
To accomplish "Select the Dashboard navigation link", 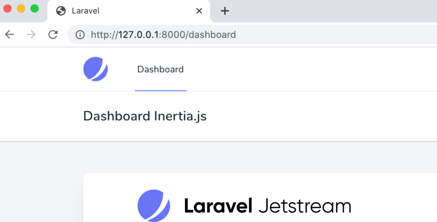I will (x=160, y=69).
